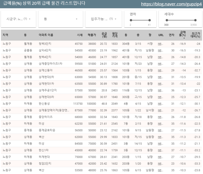Image resolution: width=203 pixels, height=174 pixels.
Task: Open the blog.naver.com/gupzip4 link
Action: (171, 4)
